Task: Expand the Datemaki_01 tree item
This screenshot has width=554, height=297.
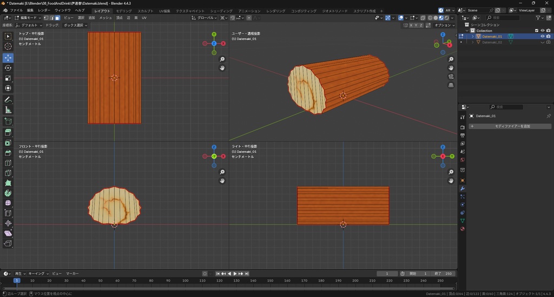Action: pyautogui.click(x=472, y=36)
